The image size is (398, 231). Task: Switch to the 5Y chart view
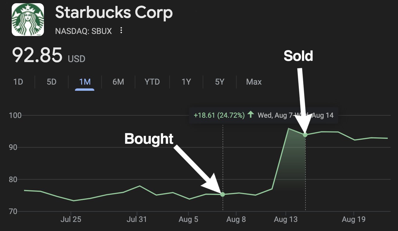pyautogui.click(x=219, y=82)
